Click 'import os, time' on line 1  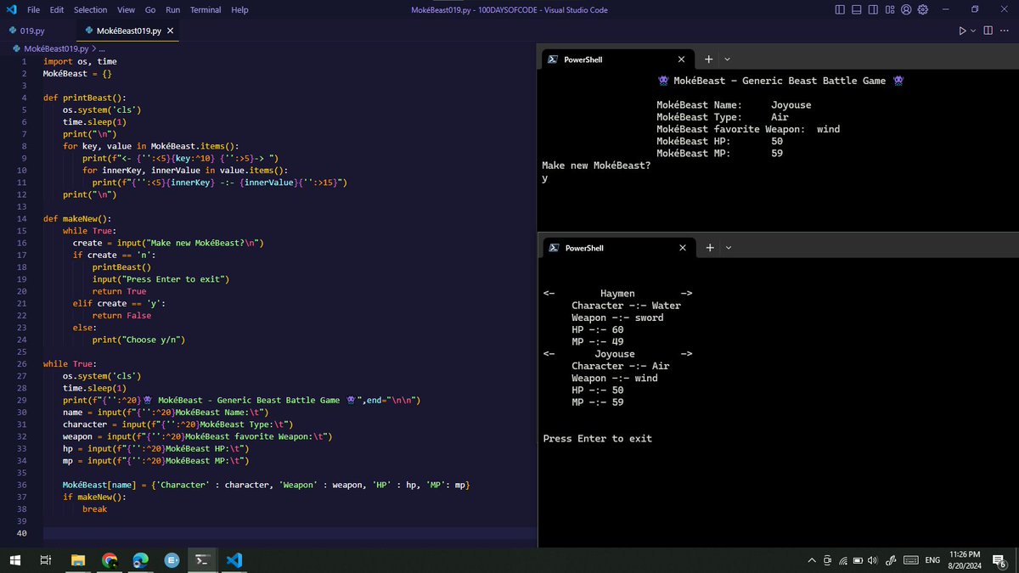click(81, 61)
